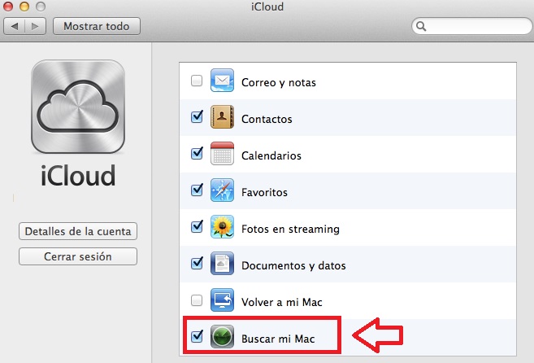
Task: Select the Fotos en streaming label
Action: point(290,229)
